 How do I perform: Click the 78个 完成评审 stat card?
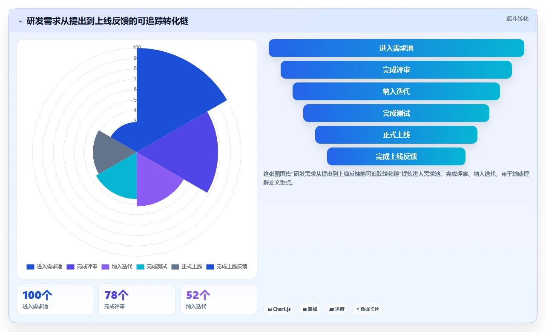pyautogui.click(x=137, y=299)
